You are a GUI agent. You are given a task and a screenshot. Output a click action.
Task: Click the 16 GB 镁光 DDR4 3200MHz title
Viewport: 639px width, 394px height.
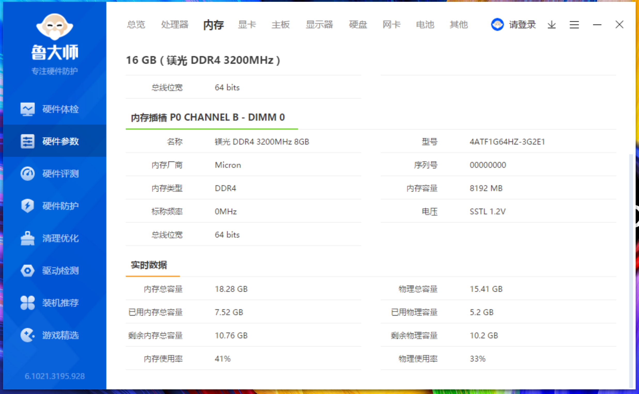click(x=203, y=60)
